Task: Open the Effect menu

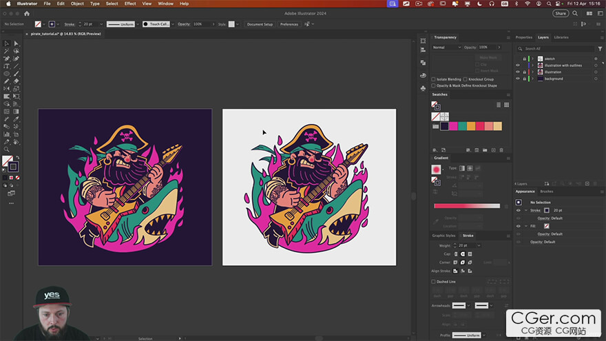Action: coord(130,3)
